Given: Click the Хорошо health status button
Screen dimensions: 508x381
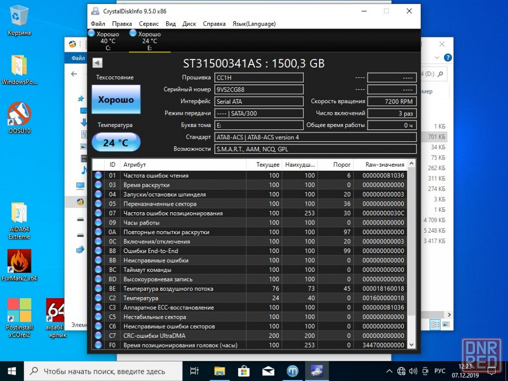Looking at the screenshot, I should coord(116,100).
